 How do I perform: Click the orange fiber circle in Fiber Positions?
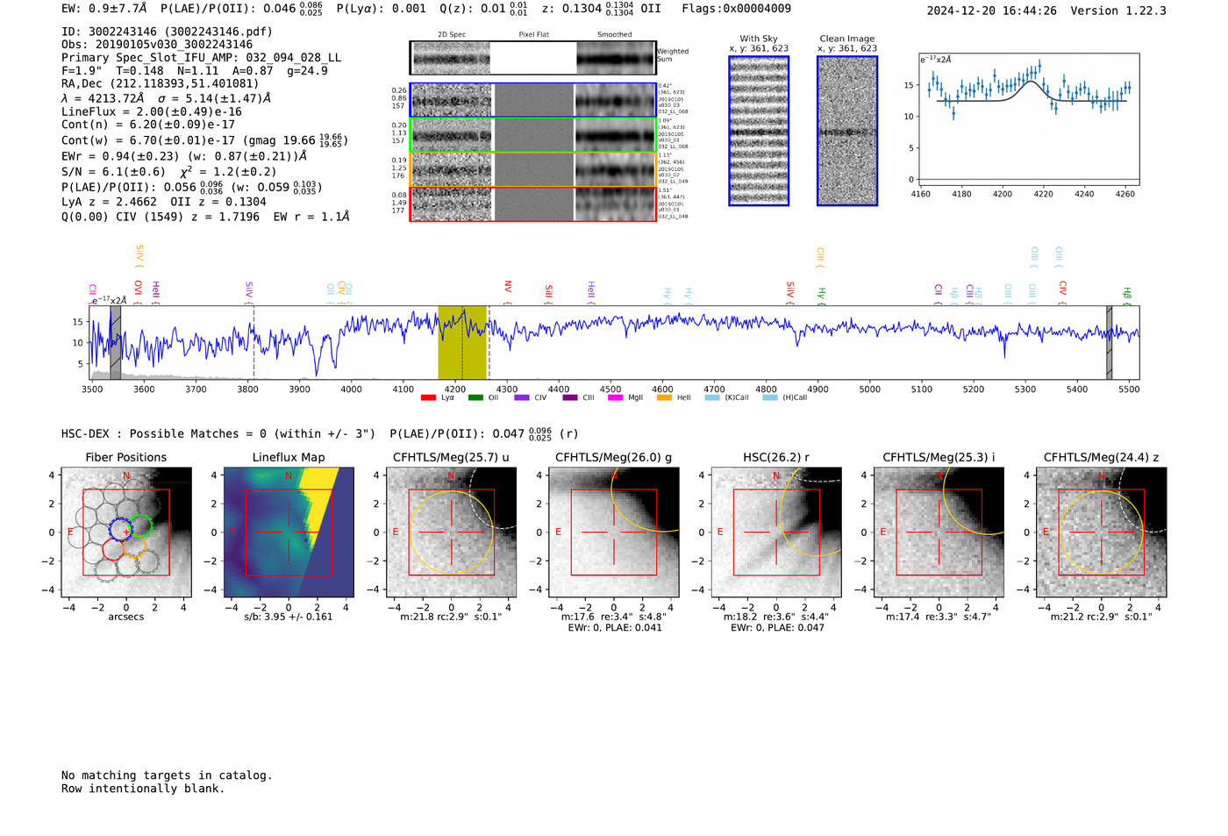point(133,547)
